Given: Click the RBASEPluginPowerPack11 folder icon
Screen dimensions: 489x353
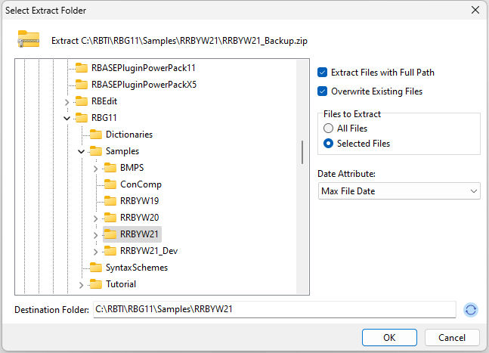Looking at the screenshot, I should [x=82, y=68].
